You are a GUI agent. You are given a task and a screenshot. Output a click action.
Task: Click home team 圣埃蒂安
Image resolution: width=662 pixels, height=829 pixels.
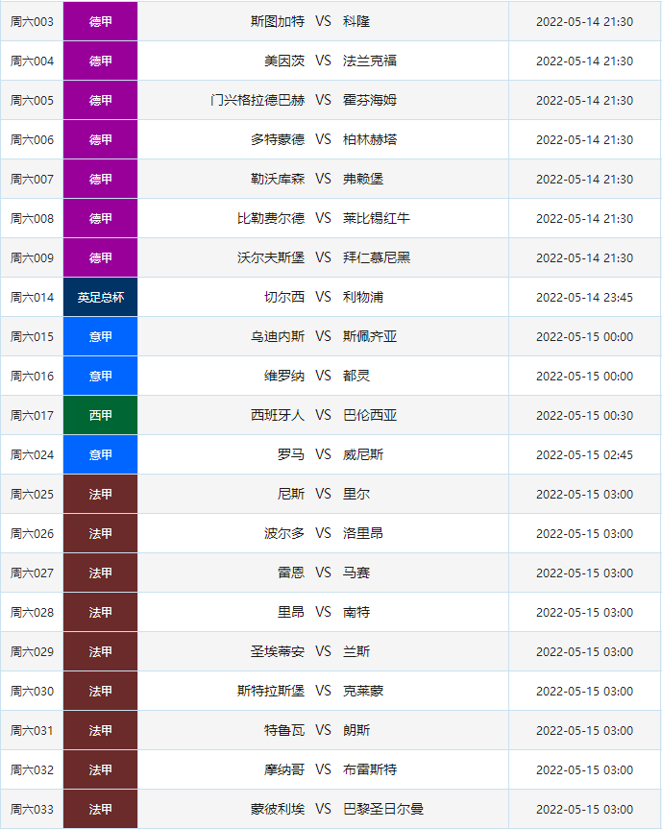[x=278, y=652]
